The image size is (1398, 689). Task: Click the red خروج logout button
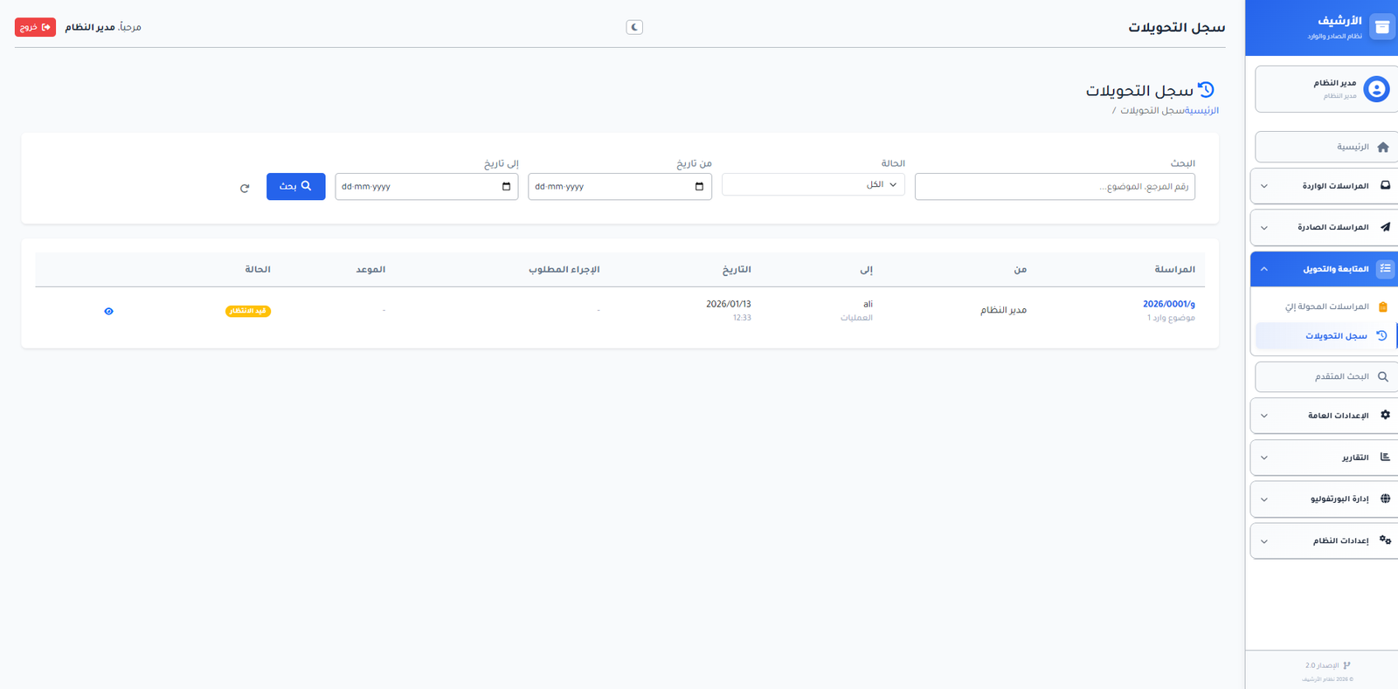pos(35,27)
